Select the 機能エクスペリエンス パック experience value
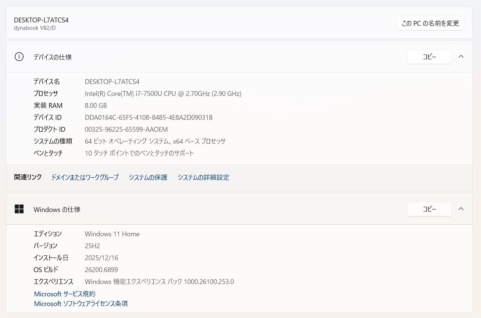The image size is (481, 318). click(159, 281)
